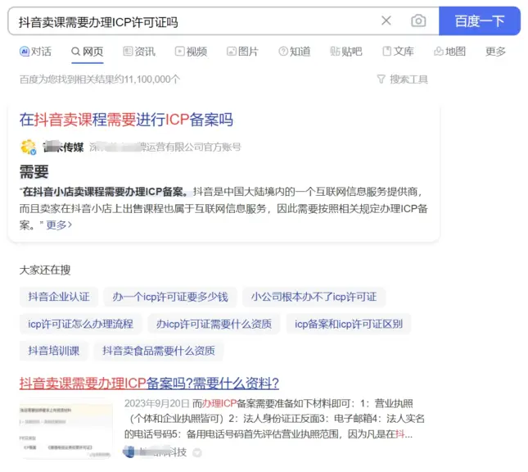Select suggestion 小公司根本办不了icp许可证
Image resolution: width=528 pixels, height=472 pixels.
314,297
